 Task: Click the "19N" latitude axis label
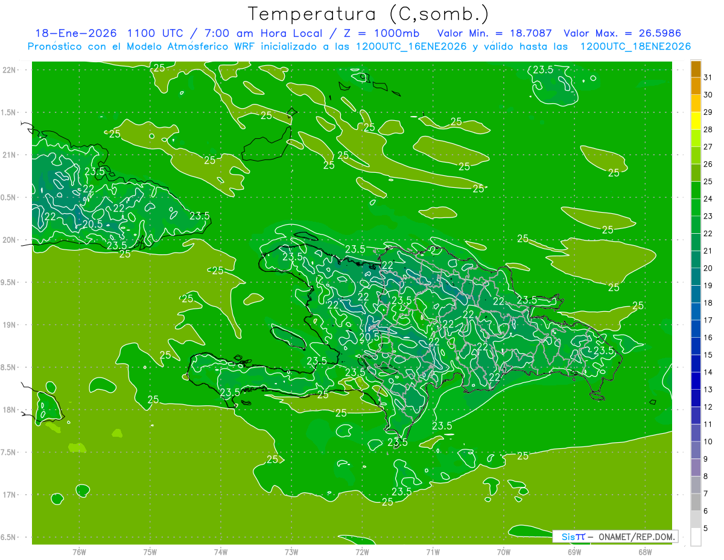click(x=10, y=325)
